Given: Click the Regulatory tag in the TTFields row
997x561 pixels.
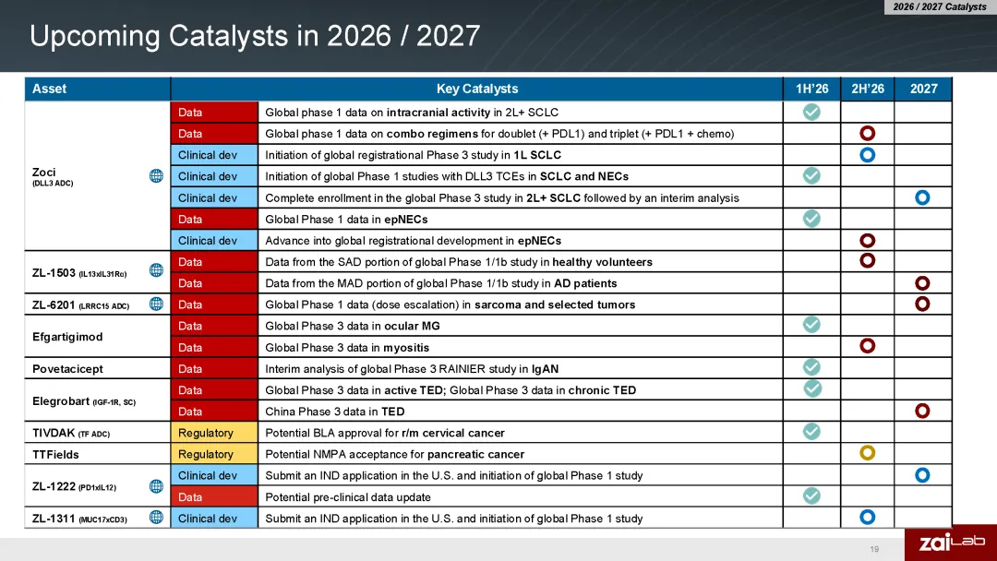Looking at the screenshot, I should (x=214, y=454).
